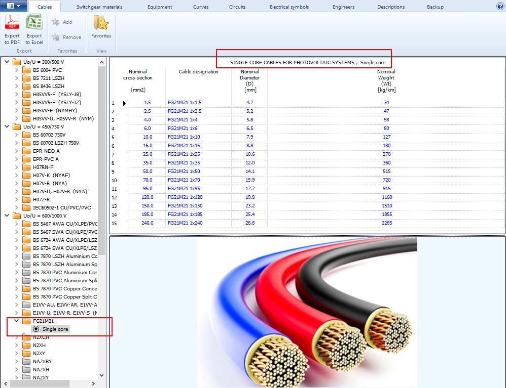Collapse the FG21M21 tree node
Viewport: 506px width, 388px height.
16,321
